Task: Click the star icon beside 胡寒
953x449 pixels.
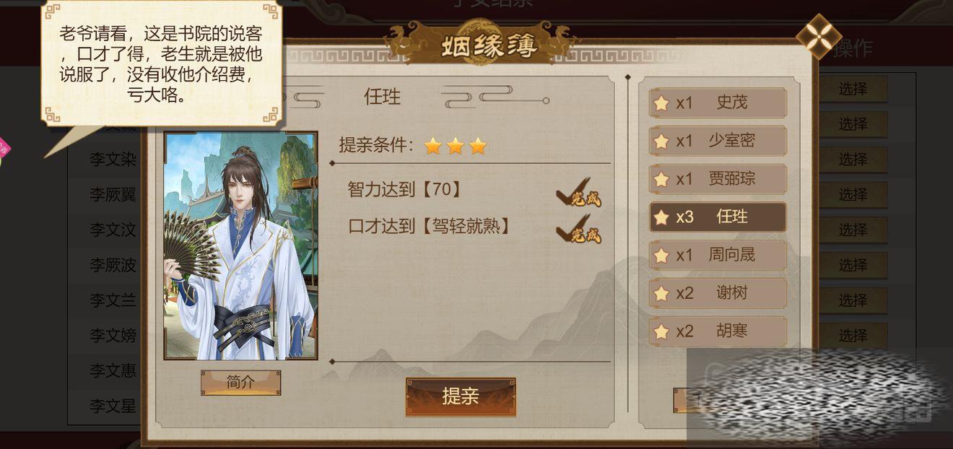Action: tap(661, 332)
